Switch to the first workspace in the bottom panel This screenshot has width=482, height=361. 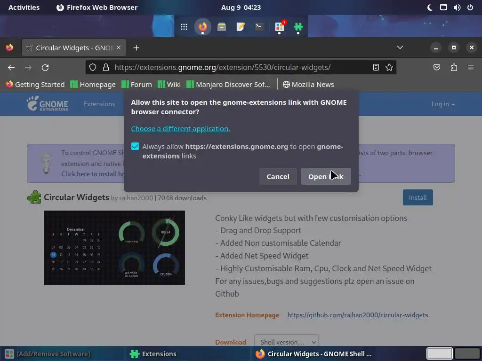coord(439,353)
